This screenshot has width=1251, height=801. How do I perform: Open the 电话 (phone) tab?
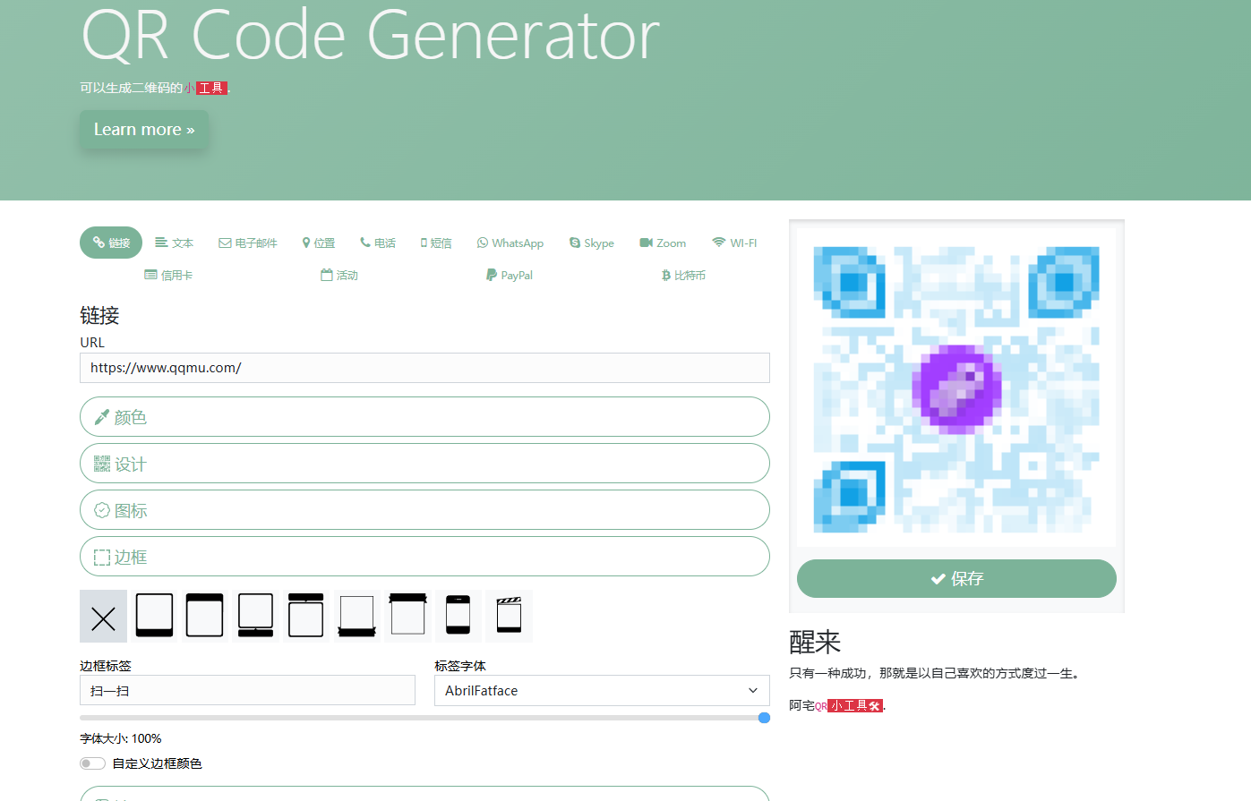[378, 243]
